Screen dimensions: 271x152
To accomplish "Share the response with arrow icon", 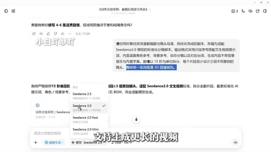I will click(63, 34).
